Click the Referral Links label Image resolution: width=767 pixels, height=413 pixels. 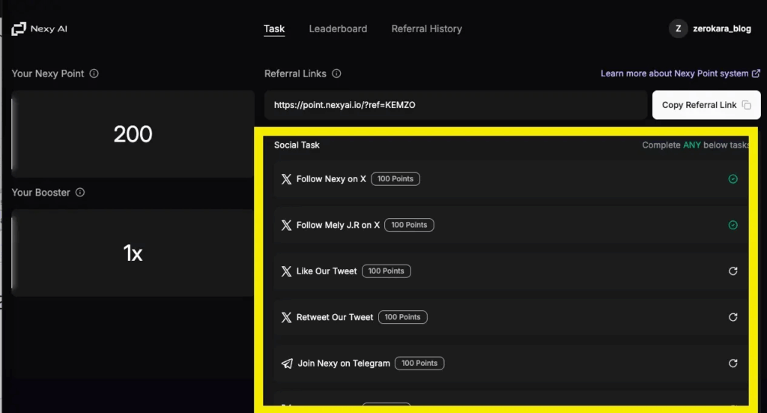click(295, 73)
